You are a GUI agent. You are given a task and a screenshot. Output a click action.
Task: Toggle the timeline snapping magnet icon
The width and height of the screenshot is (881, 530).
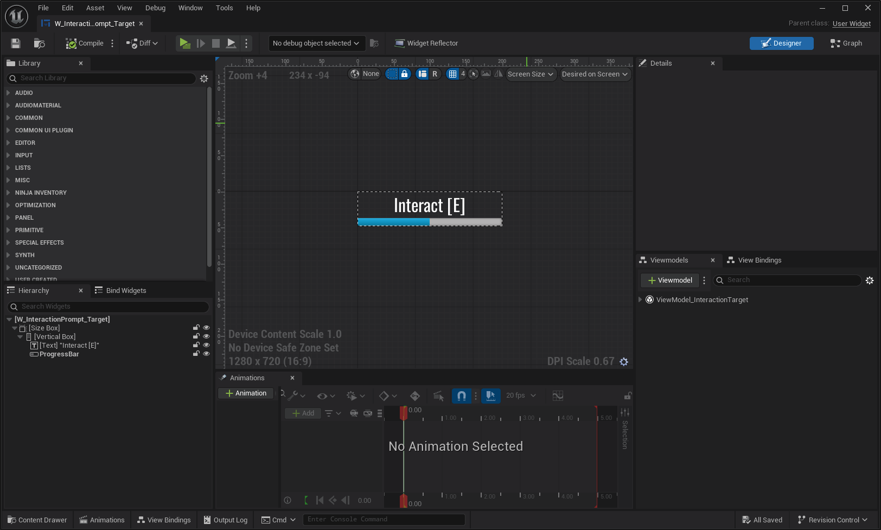point(461,396)
